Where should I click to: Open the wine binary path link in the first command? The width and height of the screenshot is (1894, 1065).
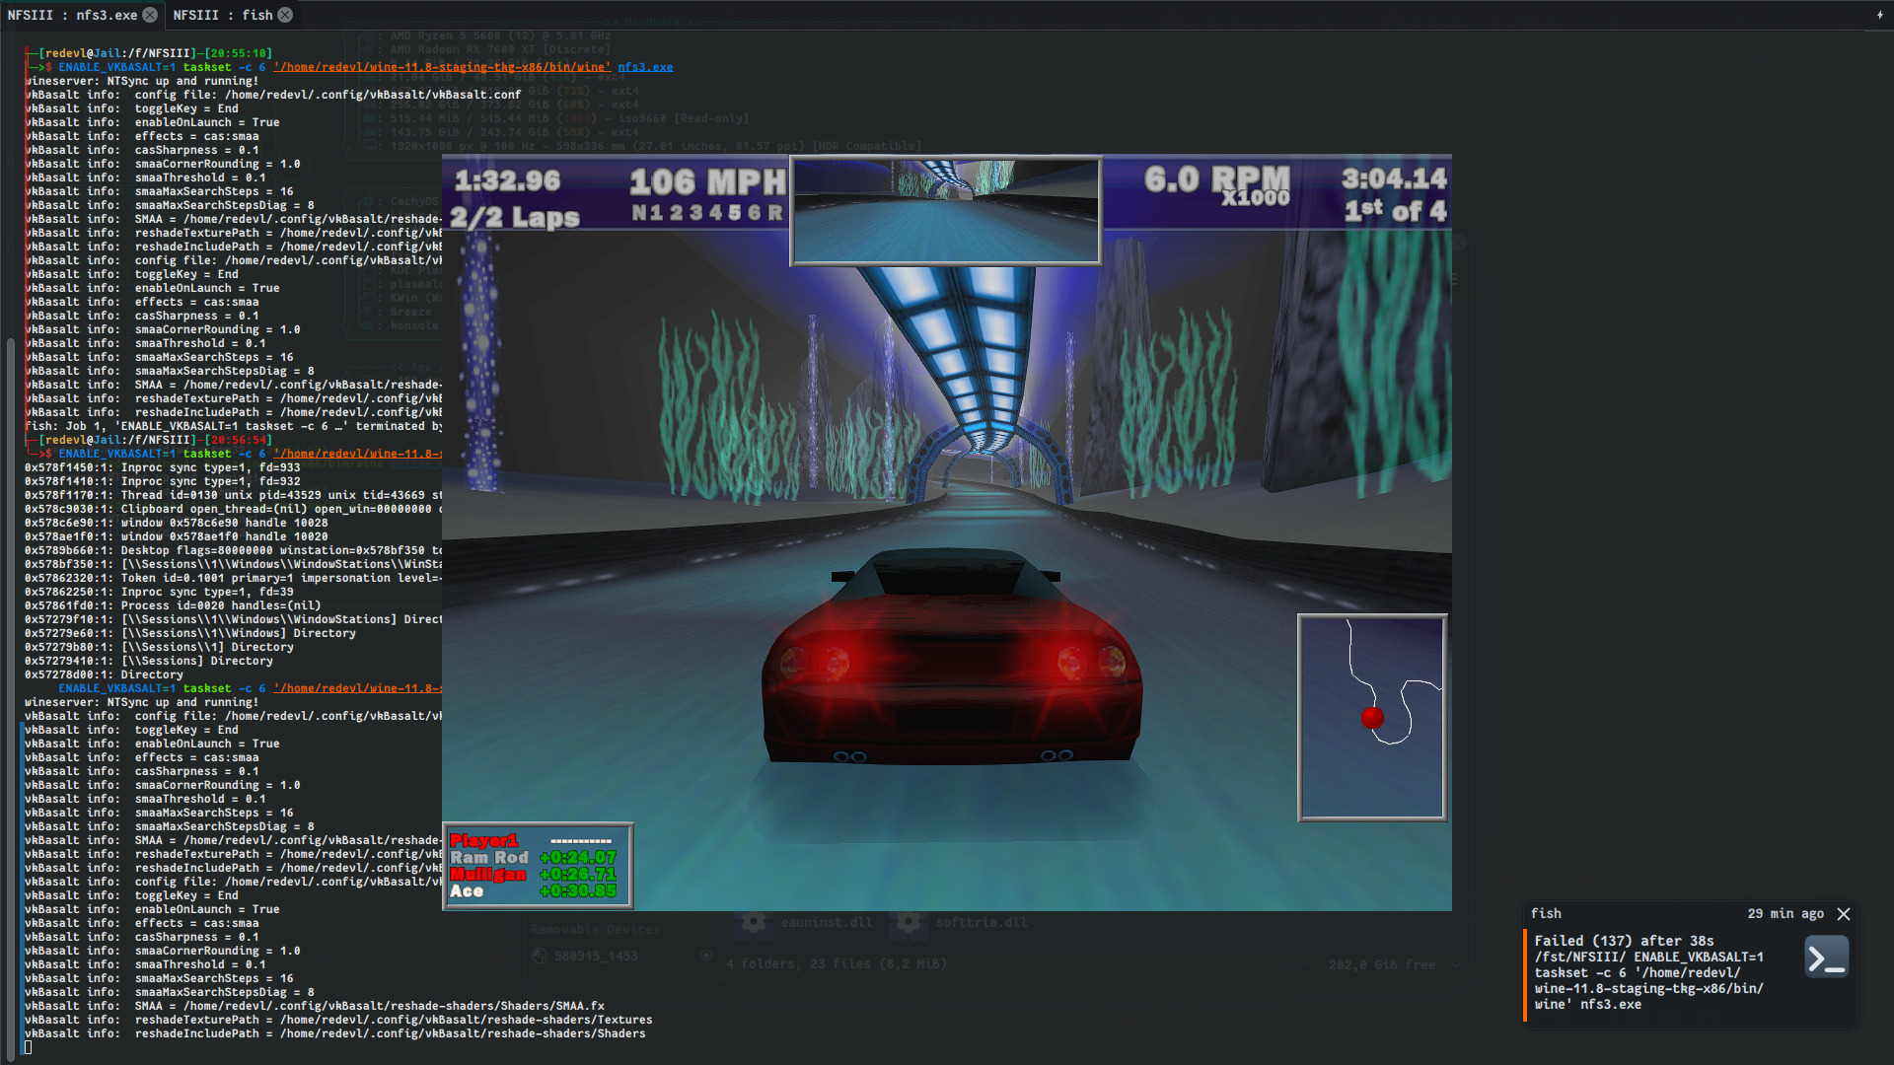click(x=442, y=67)
